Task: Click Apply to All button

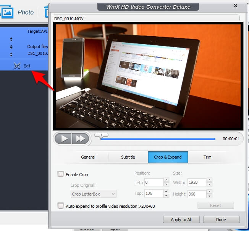Action: (181, 220)
